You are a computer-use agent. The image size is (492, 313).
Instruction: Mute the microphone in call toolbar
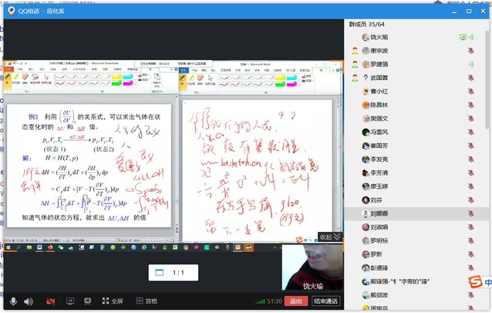tap(13, 301)
